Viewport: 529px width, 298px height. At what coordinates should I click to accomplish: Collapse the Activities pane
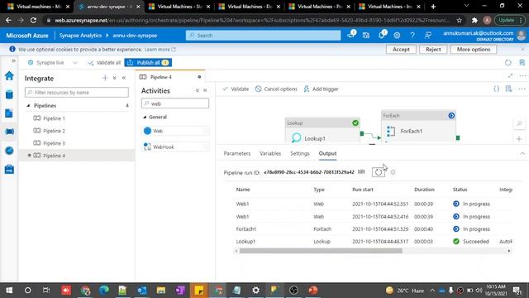point(205,90)
